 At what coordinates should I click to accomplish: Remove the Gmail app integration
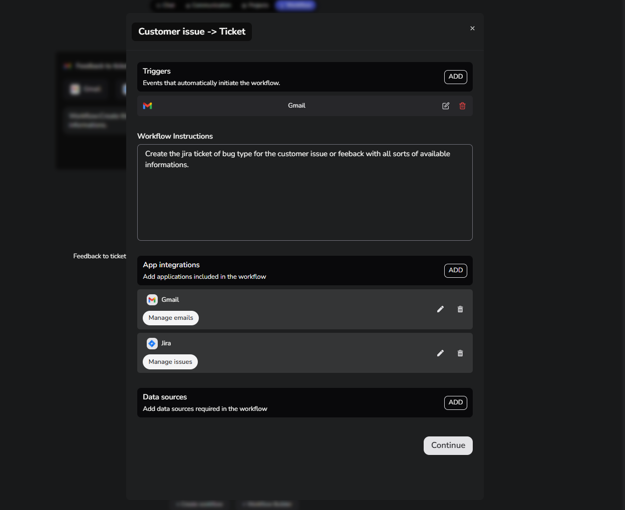point(460,309)
